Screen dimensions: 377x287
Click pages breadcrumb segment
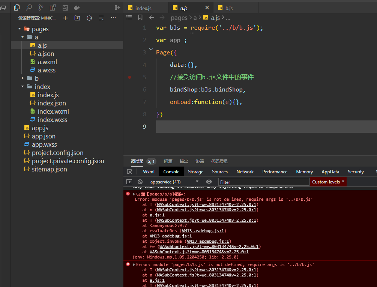tap(179, 18)
